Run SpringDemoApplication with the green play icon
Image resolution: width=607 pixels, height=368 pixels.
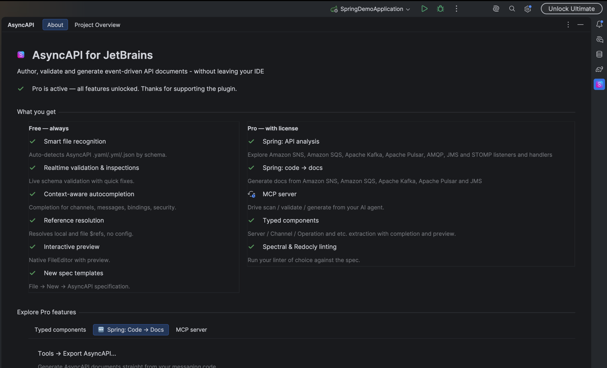(x=424, y=8)
